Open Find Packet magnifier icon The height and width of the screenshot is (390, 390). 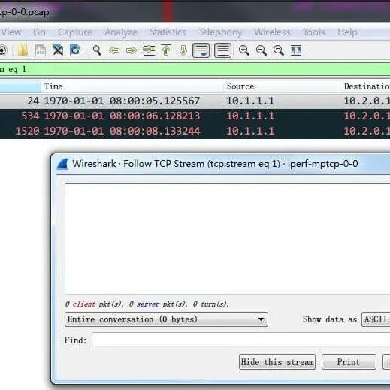coord(97,50)
